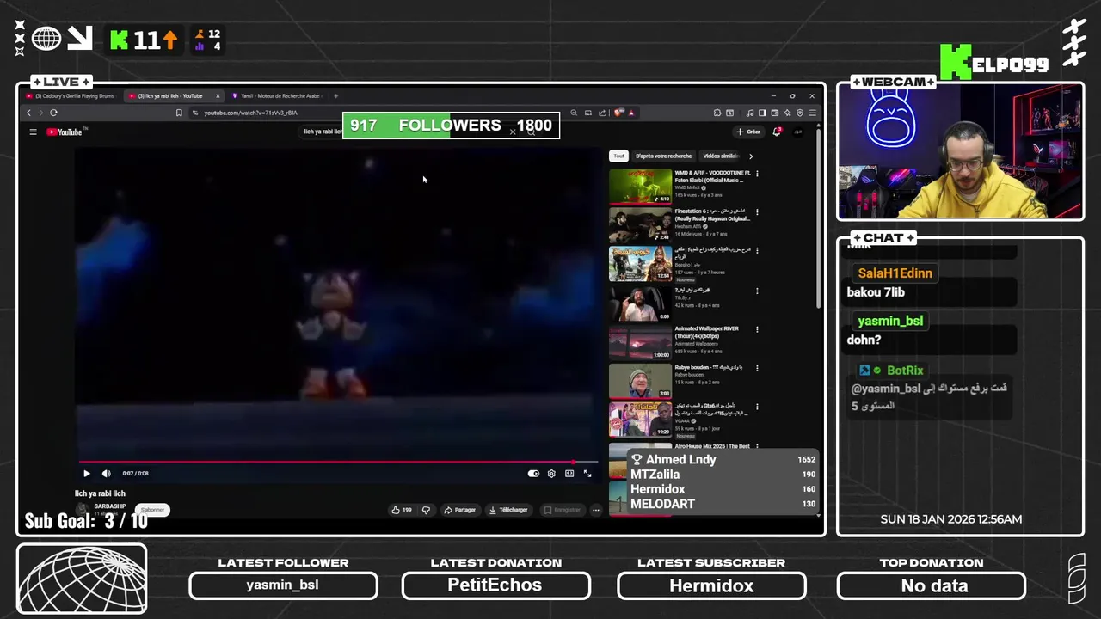
Task: Open options menu for the 0:09 short video
Action: 757,291
